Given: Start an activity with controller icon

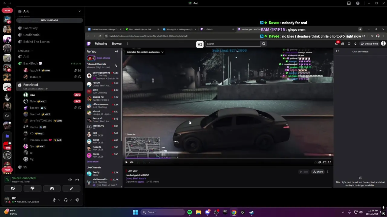Looking at the screenshot, I should [52, 188].
